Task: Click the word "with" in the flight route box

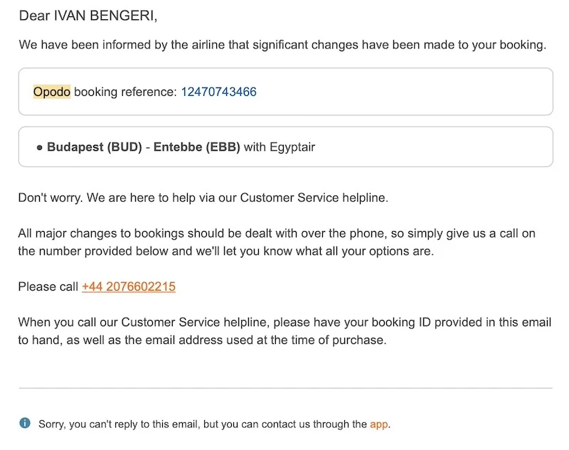Action: [x=255, y=147]
